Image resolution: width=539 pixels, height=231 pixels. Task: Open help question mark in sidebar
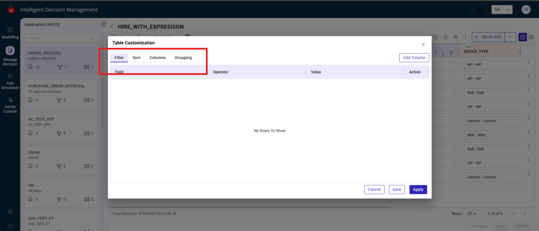pyautogui.click(x=10, y=226)
